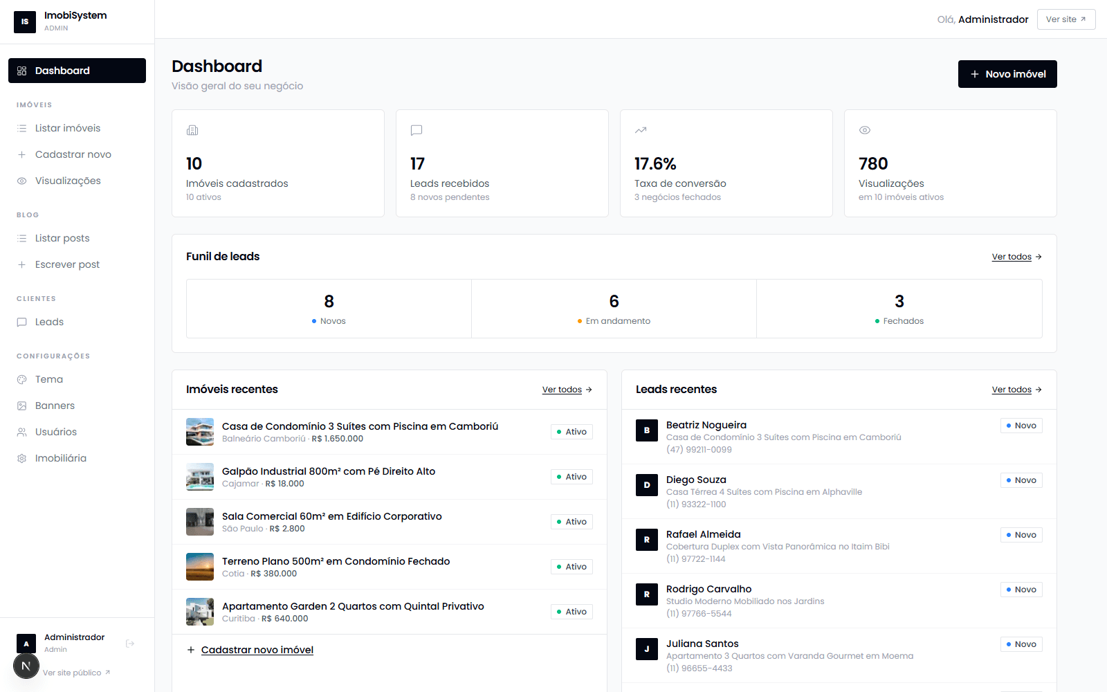Open Listar posts menu item
Image resolution: width=1107 pixels, height=692 pixels.
[x=77, y=238]
